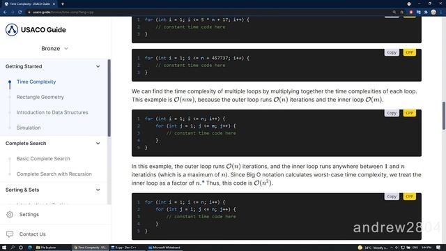Open the Time Complexity module
Screen dimensions: 446x251
tap(36, 82)
